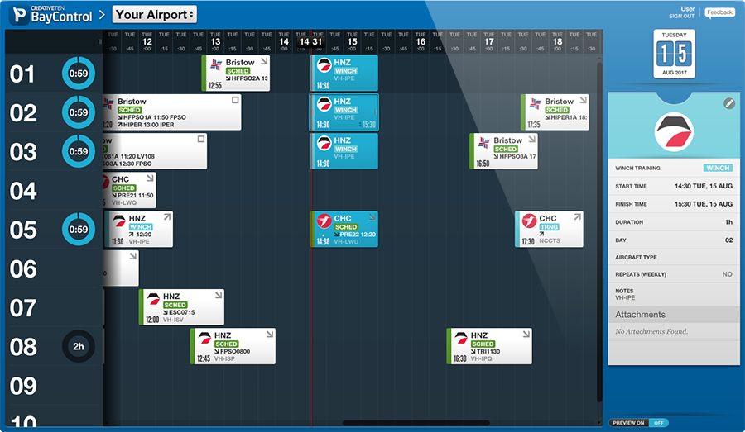Select bay 07 row label
Screen dimensions: 745x432
pos(23,308)
